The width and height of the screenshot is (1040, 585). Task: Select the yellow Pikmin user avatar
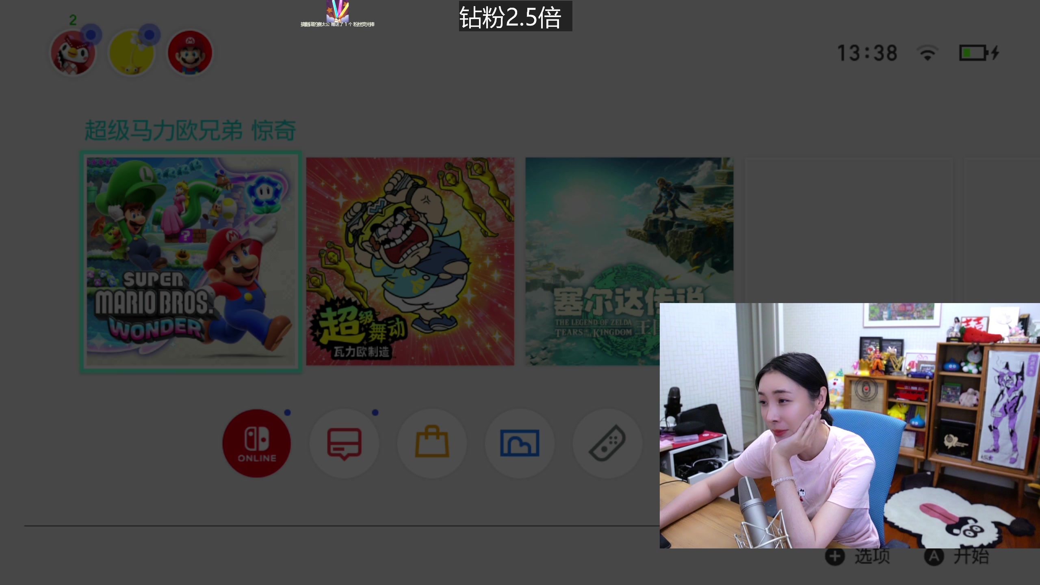pyautogui.click(x=132, y=53)
